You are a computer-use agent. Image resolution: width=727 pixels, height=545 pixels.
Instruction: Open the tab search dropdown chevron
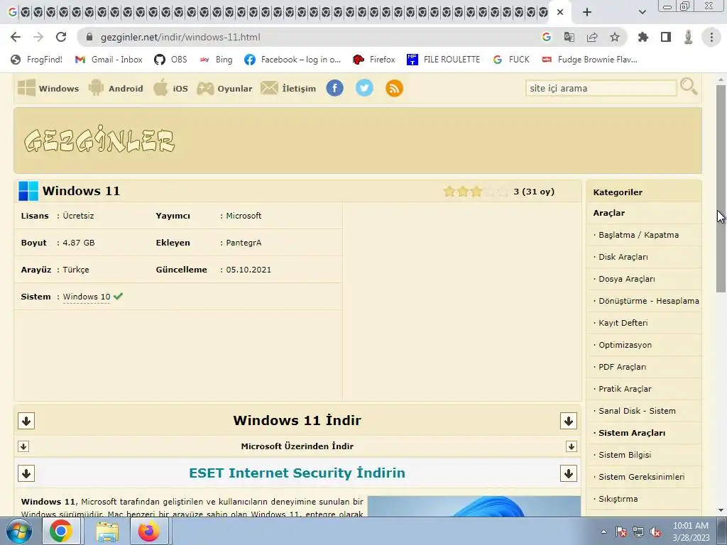642,12
